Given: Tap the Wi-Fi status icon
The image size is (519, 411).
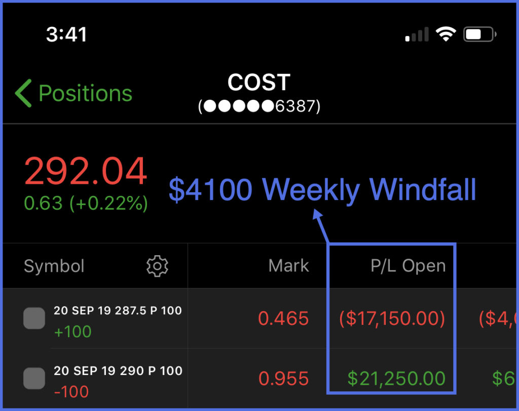Looking at the screenshot, I should (x=446, y=34).
